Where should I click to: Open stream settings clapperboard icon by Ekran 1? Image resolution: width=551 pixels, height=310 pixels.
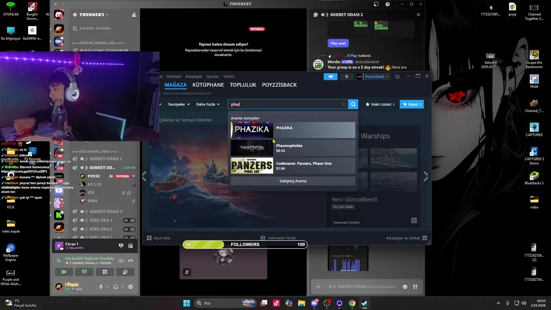pos(130,246)
